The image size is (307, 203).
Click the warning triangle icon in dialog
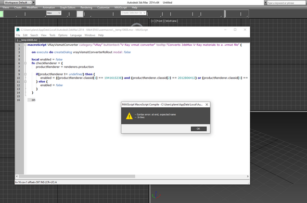point(129,116)
